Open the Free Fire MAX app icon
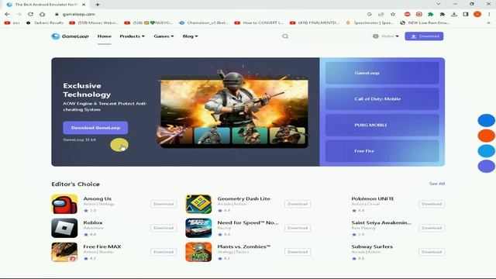This screenshot has width=496, height=279. [64, 252]
